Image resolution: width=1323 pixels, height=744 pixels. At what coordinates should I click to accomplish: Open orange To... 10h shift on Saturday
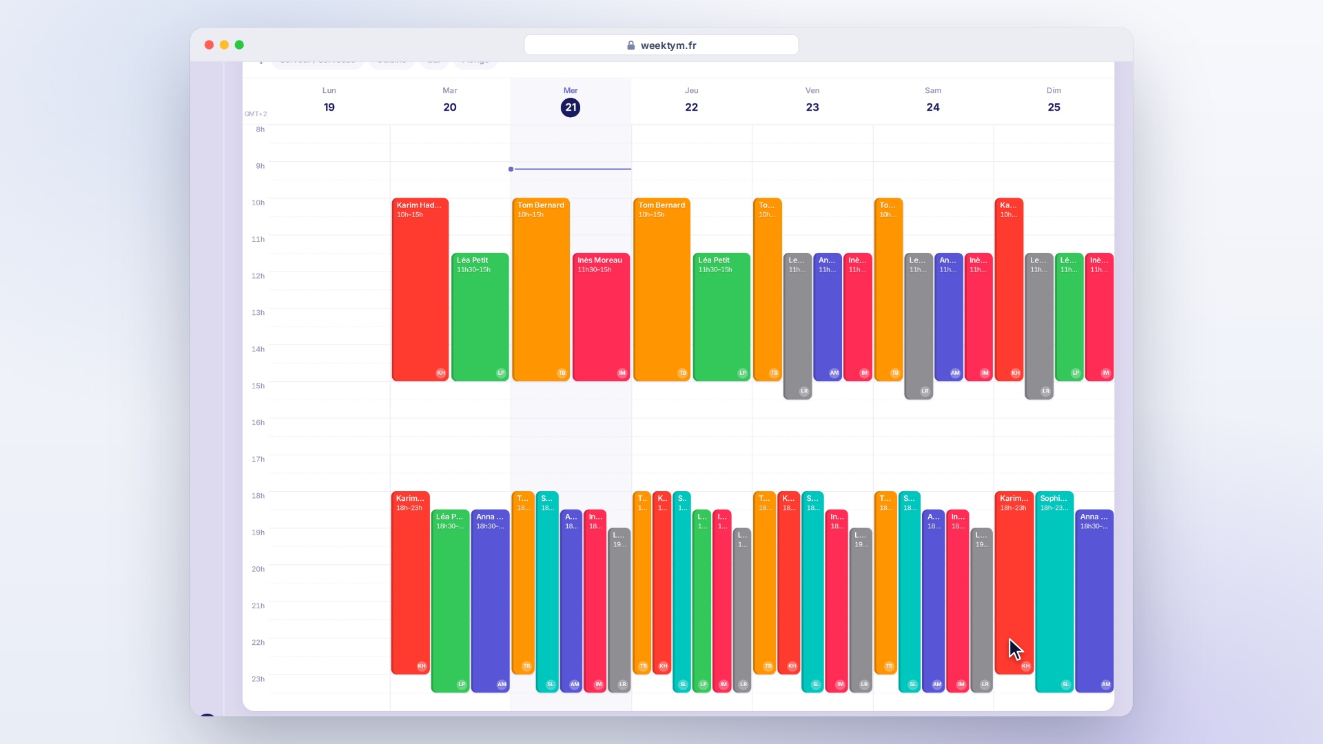point(888,289)
